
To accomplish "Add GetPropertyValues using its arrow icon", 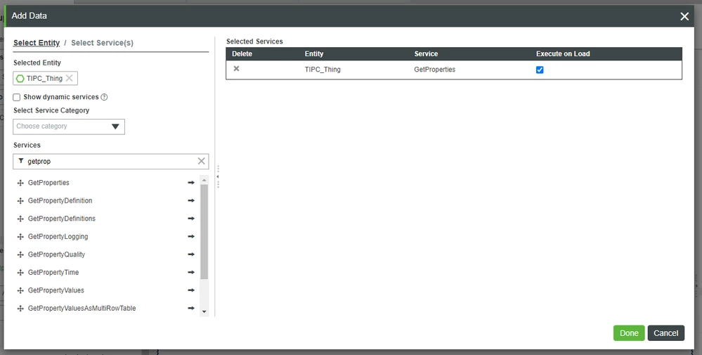I will pyautogui.click(x=191, y=290).
